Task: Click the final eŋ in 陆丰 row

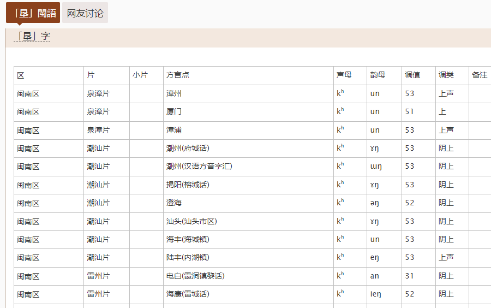Action: tap(374, 258)
